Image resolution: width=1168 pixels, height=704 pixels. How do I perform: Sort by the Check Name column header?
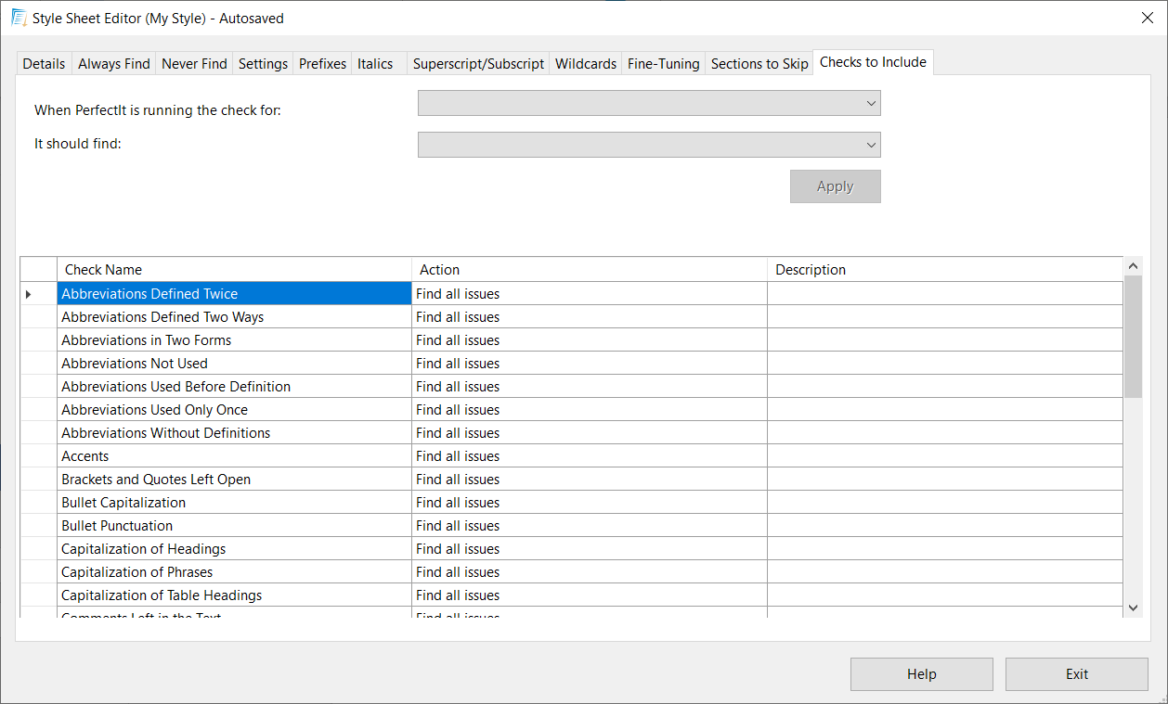(x=234, y=270)
